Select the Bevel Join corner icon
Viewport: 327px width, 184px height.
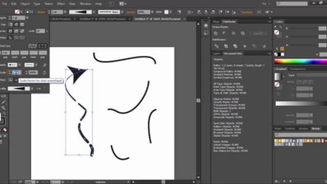click(22, 31)
